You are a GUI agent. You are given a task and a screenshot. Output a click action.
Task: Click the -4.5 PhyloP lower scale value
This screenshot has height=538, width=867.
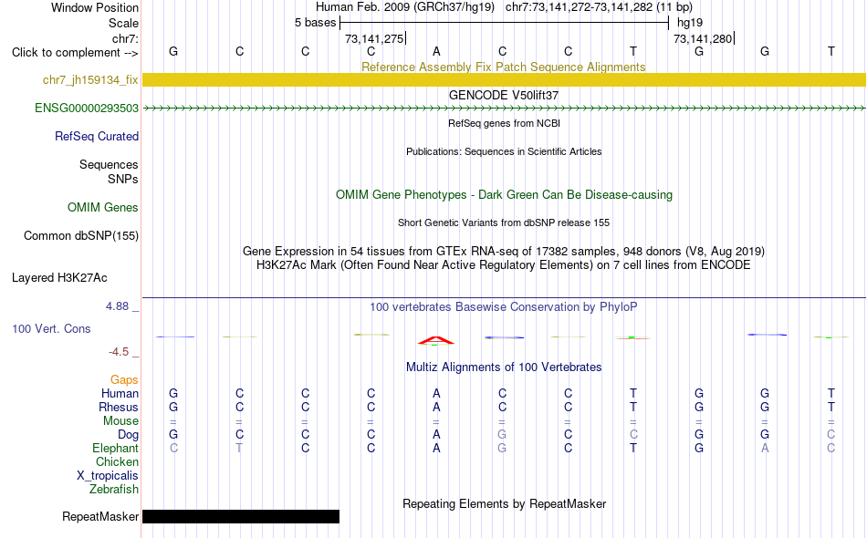(119, 352)
